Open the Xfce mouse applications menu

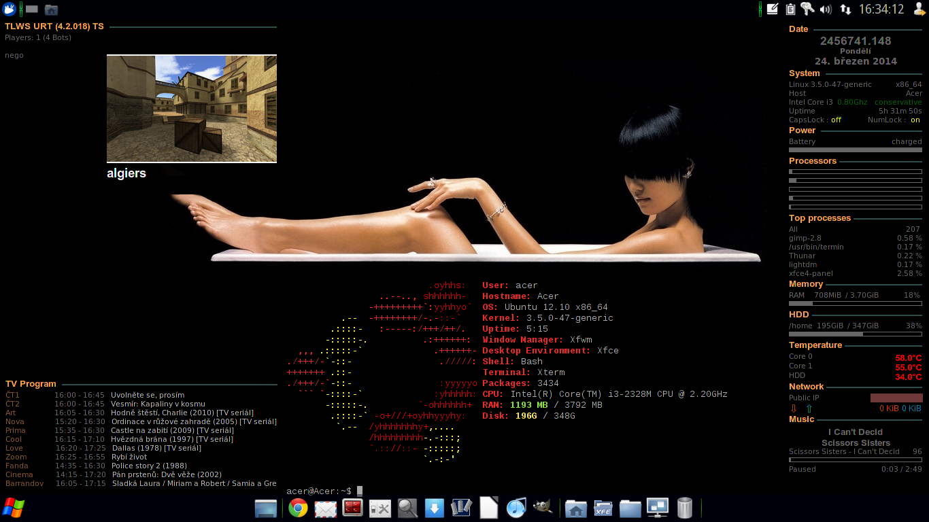click(x=10, y=10)
